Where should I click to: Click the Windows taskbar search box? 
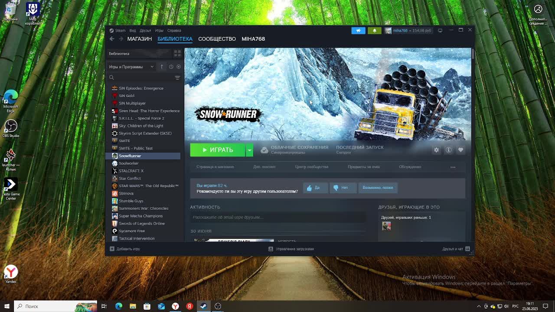coord(55,306)
